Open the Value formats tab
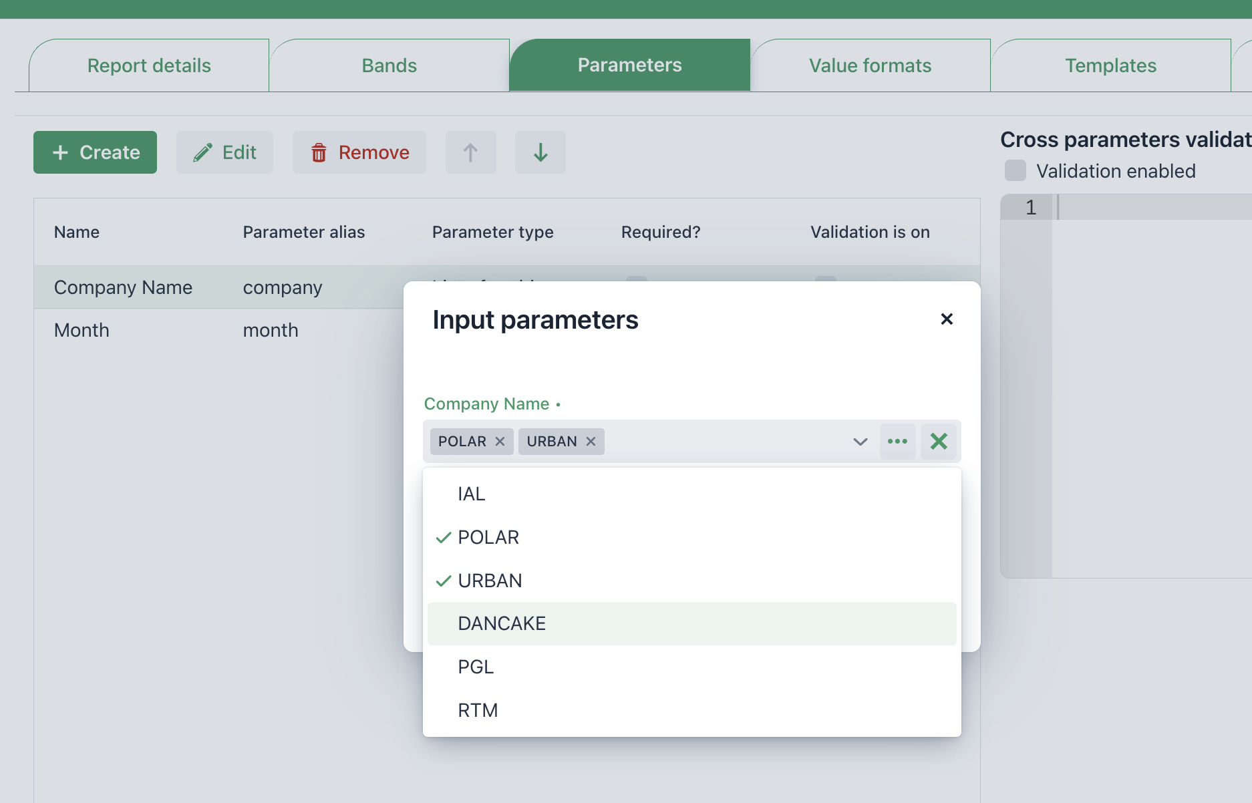This screenshot has height=803, width=1252. (870, 65)
